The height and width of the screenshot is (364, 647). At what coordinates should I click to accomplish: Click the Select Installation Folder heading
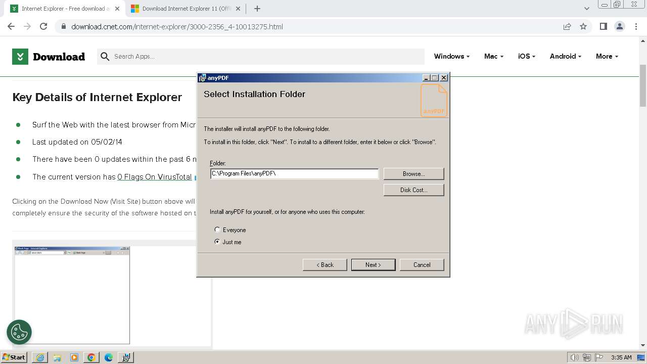(x=254, y=94)
